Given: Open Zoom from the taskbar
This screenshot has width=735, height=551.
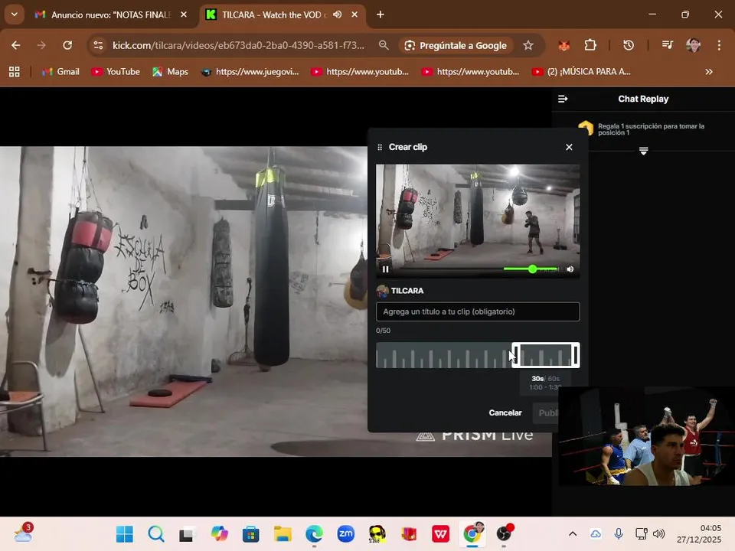Looking at the screenshot, I should click(x=346, y=533).
